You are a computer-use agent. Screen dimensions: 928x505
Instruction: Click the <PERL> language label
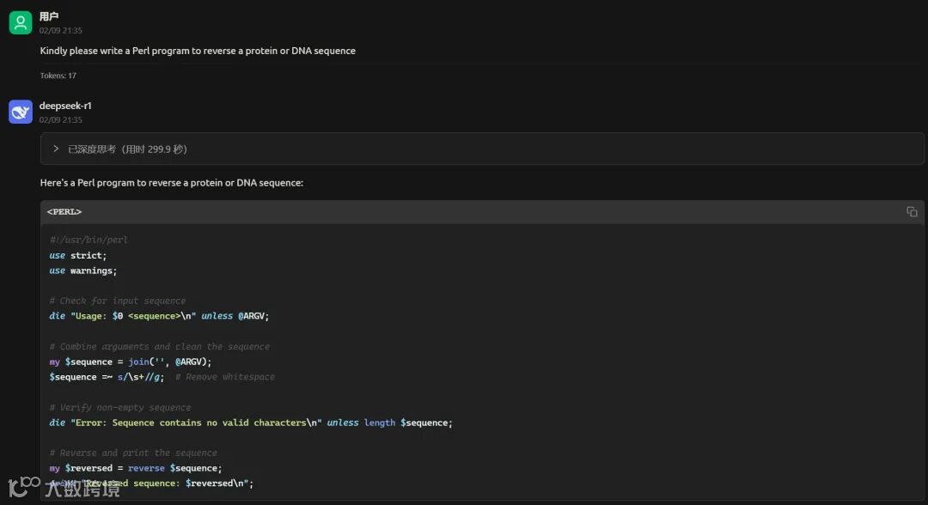64,212
